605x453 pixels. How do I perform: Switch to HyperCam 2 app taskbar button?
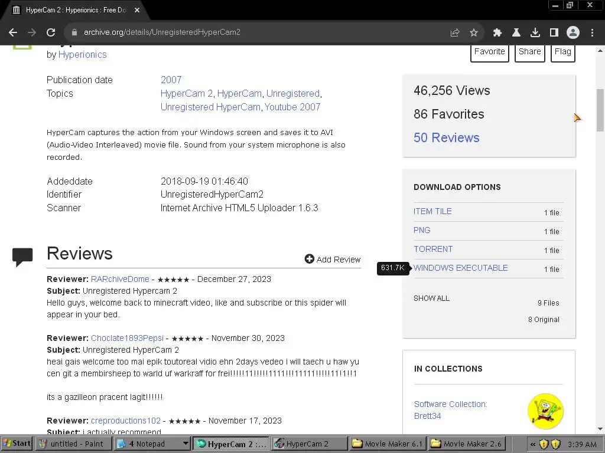coord(308,444)
